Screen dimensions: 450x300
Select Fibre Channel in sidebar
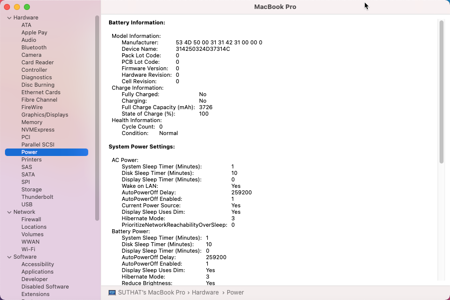tap(39, 100)
